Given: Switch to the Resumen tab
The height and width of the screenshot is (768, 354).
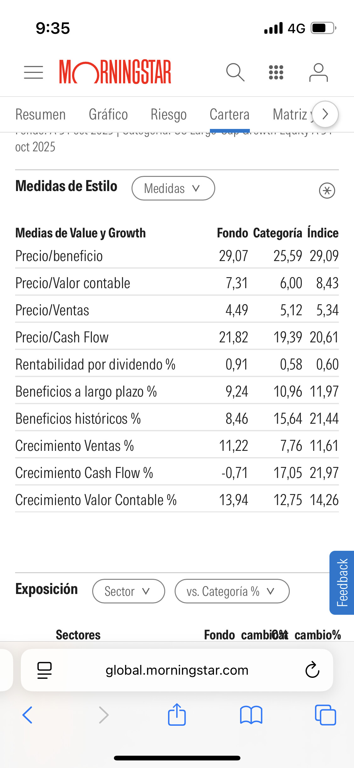Looking at the screenshot, I should [x=41, y=114].
